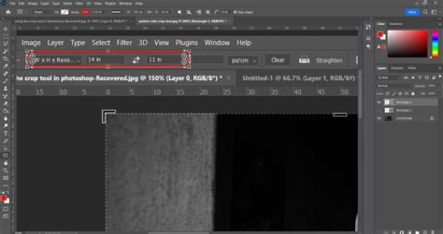The width and height of the screenshot is (443, 234).
Task: Open the top Filter menu
Action: click(x=79, y=4)
